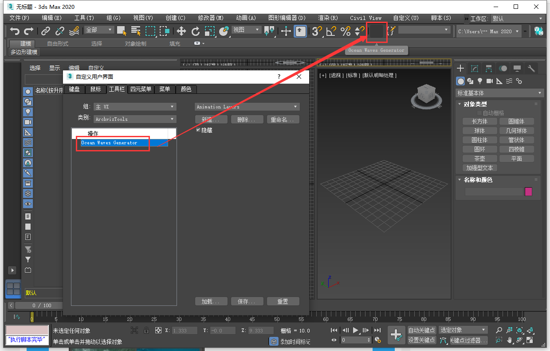Click the Undo arrow icon
The width and height of the screenshot is (550, 351).
coord(15,31)
